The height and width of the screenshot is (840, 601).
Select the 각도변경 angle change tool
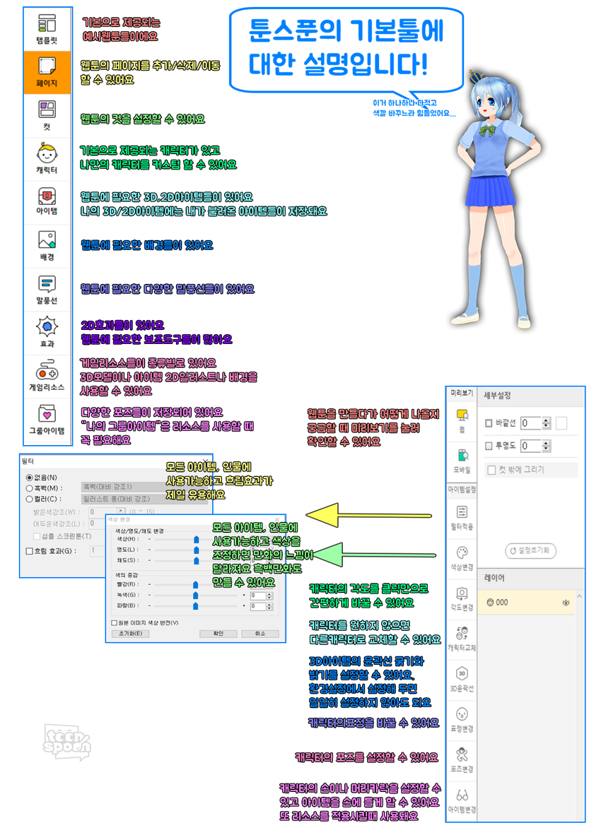(x=462, y=599)
